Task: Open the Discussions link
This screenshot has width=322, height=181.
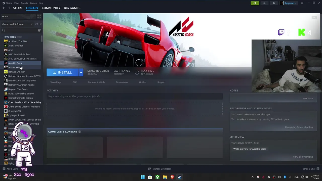Action: [122, 82]
